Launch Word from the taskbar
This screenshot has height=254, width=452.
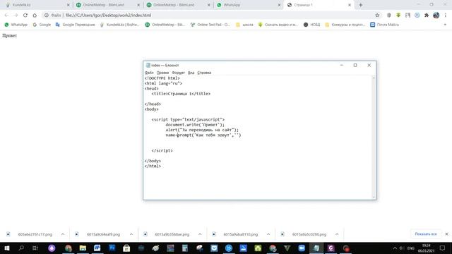[97, 248]
